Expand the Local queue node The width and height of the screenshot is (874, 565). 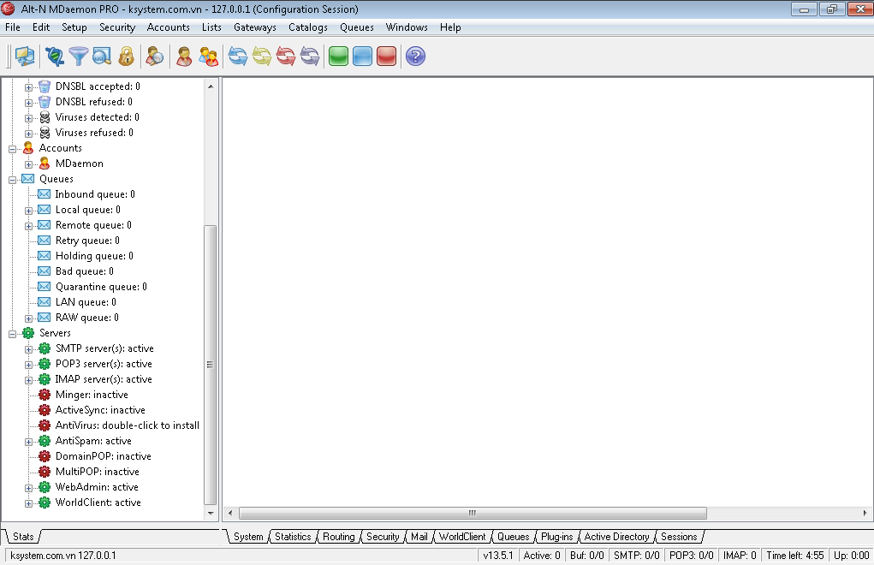click(28, 211)
